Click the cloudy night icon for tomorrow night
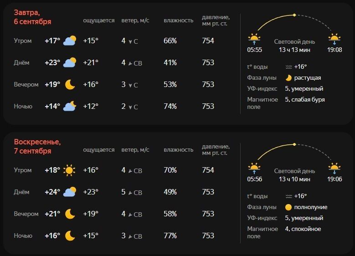This screenshot has height=256, width=355. (70, 106)
